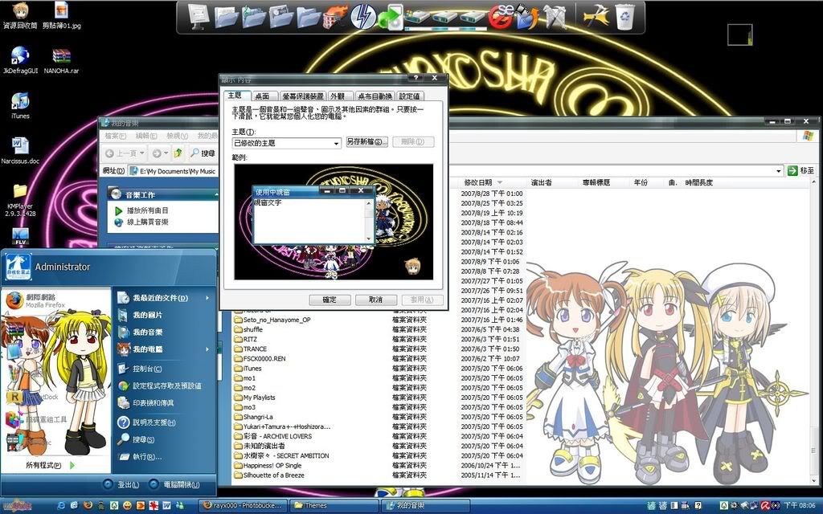Image resolution: width=823 pixels, height=514 pixels.
Task: Click the red Avira umbrella tray icon
Action: coord(766,506)
